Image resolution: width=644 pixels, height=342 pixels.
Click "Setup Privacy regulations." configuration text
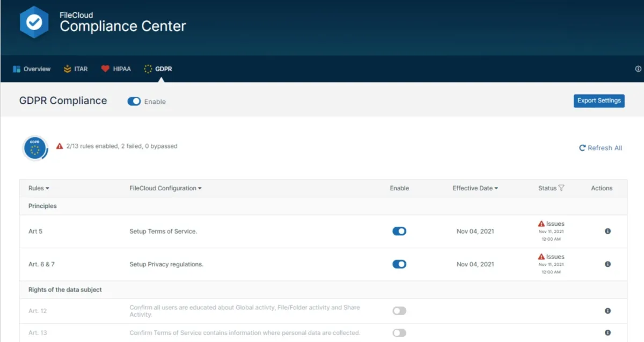click(x=166, y=264)
